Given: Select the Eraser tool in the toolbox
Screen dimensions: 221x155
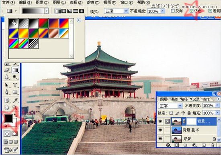Looking at the screenshot, I should point(7,70).
